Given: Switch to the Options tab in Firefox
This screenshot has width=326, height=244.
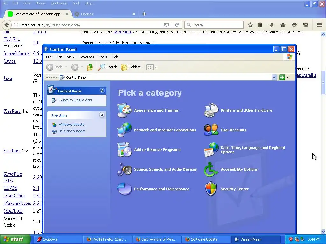Looking at the screenshot, I should (105, 14).
